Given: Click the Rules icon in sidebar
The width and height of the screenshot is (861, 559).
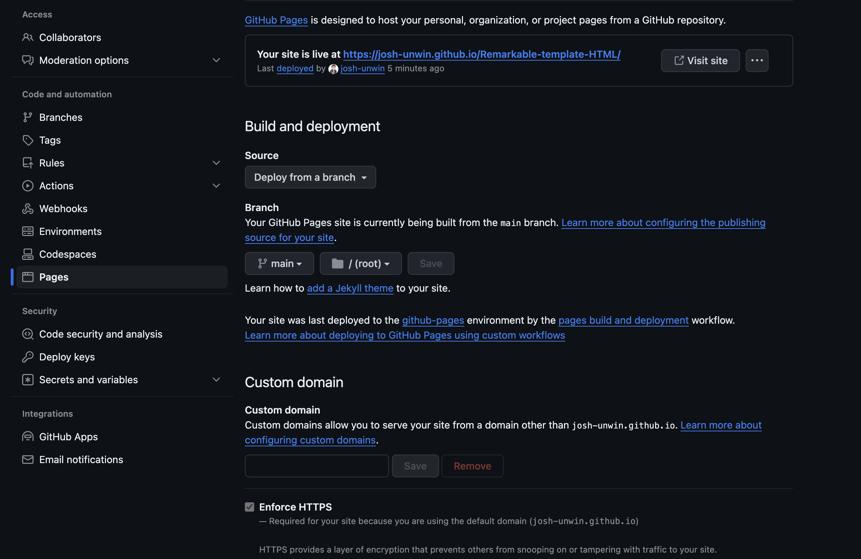Looking at the screenshot, I should 28,163.
